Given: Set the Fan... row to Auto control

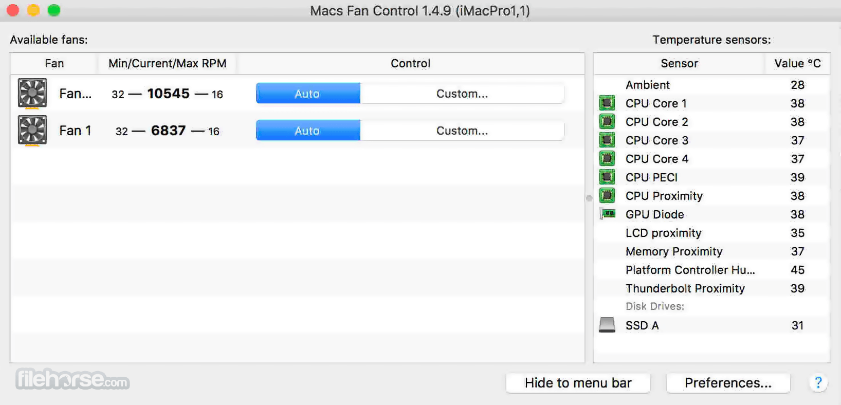Looking at the screenshot, I should 308,94.
